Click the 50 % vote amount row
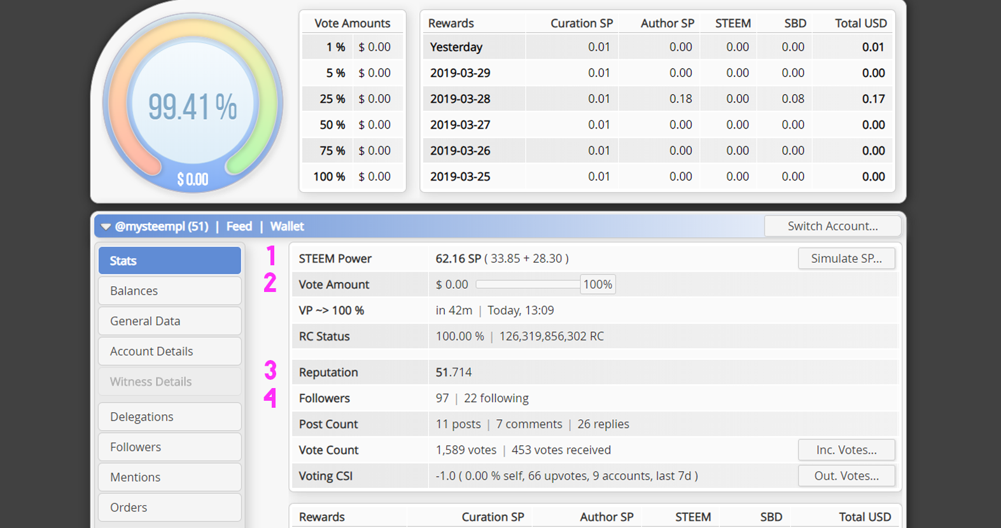1001x528 pixels. pyautogui.click(x=353, y=125)
